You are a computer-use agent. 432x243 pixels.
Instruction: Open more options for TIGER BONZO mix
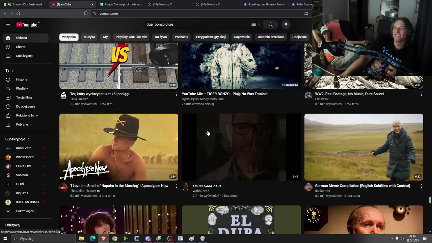tap(299, 94)
